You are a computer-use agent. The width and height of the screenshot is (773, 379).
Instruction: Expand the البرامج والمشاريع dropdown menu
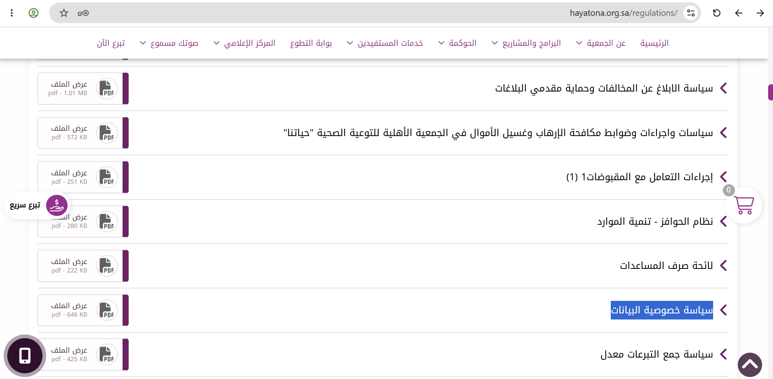point(526,43)
